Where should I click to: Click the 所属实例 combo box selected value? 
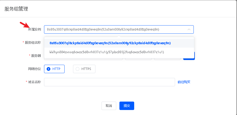(103, 29)
